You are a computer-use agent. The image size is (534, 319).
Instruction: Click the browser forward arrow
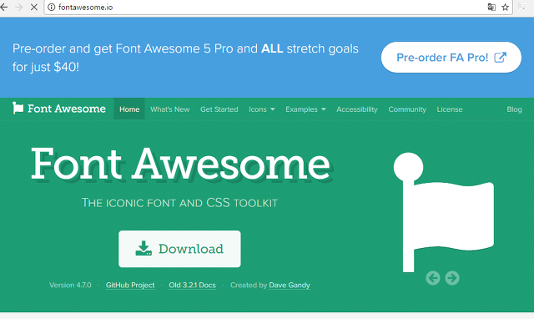click(x=18, y=7)
